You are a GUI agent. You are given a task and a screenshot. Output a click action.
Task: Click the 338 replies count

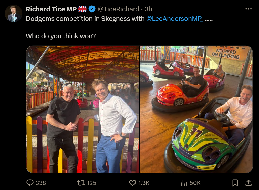(41, 183)
